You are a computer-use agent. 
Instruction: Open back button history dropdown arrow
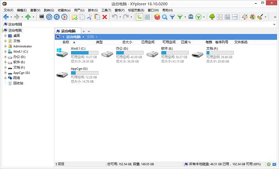tap(11, 17)
